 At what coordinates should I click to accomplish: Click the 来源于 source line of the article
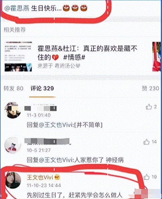[59, 66]
